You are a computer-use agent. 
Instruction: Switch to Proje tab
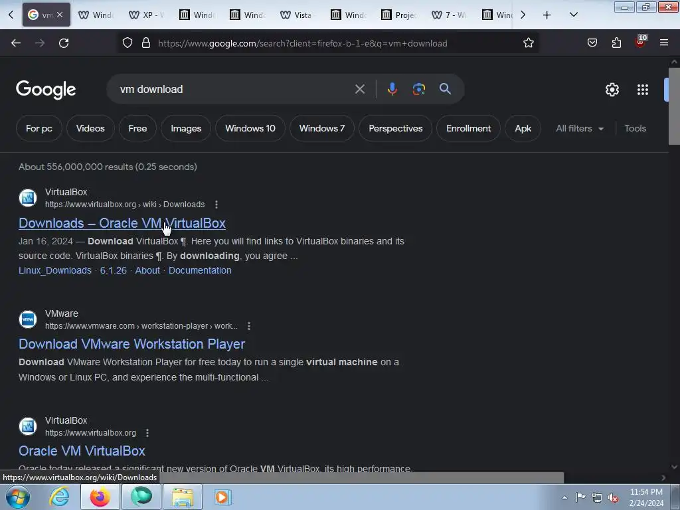[399, 15]
